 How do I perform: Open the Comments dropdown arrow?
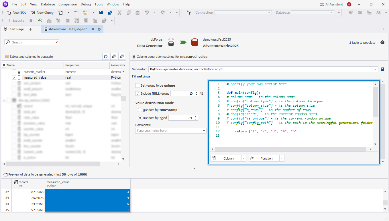[x=204, y=131]
